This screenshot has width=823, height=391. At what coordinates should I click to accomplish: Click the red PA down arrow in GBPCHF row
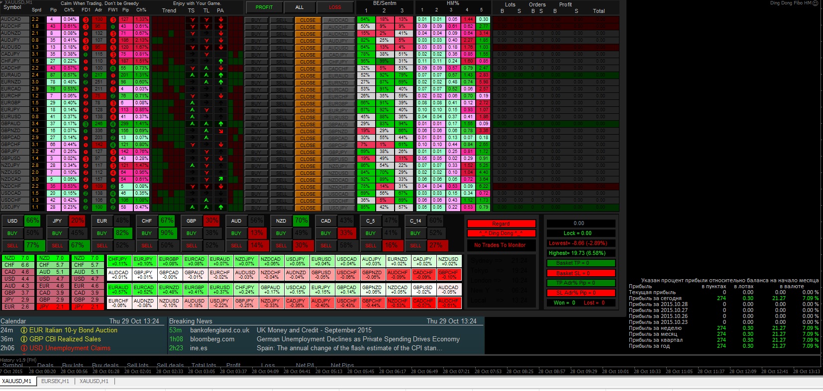pos(221,145)
